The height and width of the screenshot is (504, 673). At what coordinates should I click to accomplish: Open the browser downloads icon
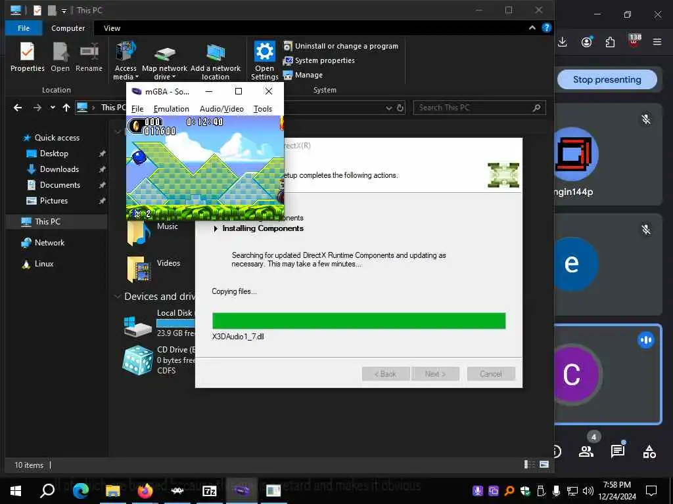click(563, 41)
